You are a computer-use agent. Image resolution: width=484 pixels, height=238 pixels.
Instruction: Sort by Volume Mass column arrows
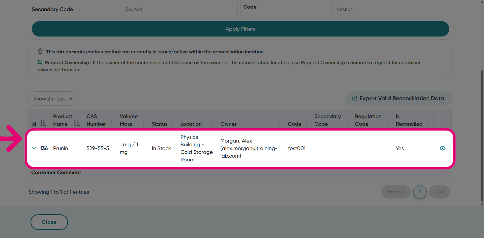[x=144, y=123]
